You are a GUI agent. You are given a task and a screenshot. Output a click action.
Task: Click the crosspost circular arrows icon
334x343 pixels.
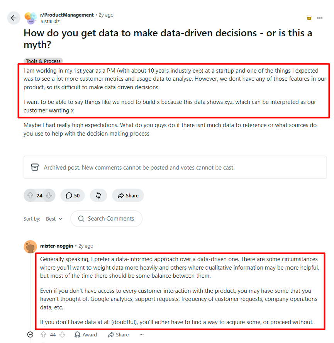98,195
